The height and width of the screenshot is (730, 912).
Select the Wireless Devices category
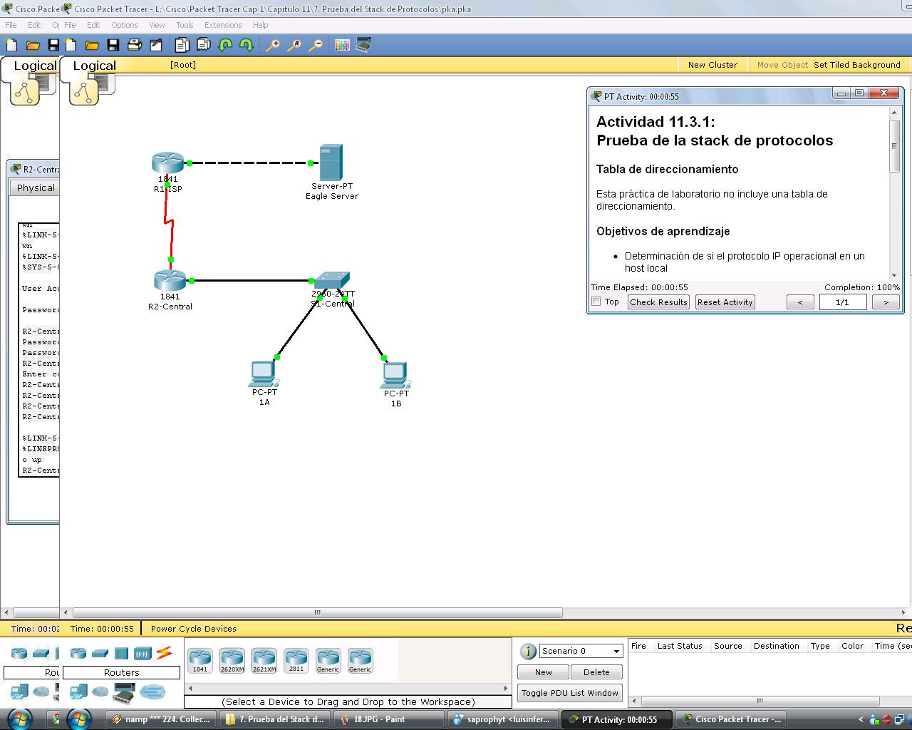click(x=142, y=653)
